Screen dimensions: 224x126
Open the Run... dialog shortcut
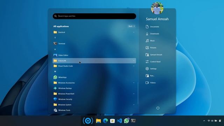(150, 76)
